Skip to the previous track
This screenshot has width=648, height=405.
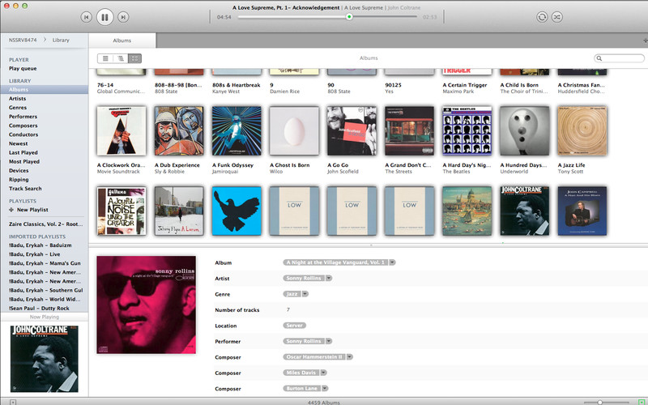[x=86, y=17]
